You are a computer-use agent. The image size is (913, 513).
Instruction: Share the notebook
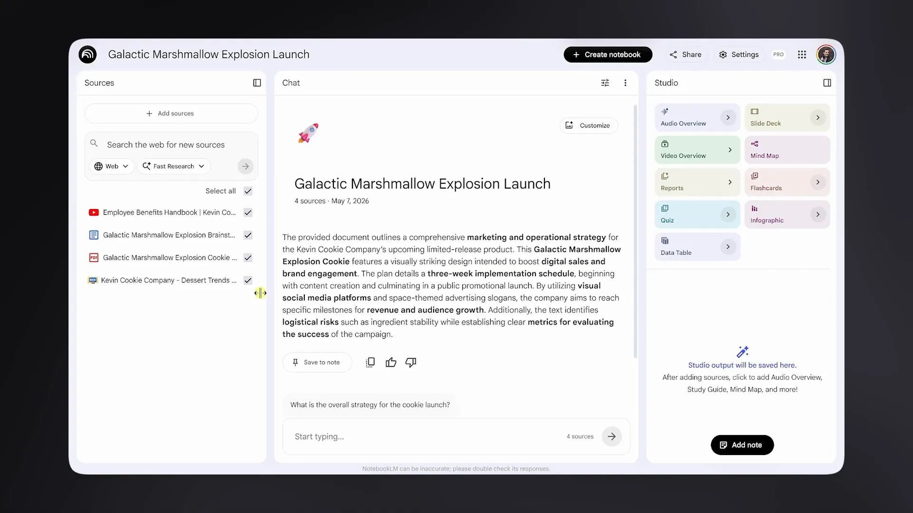[685, 55]
